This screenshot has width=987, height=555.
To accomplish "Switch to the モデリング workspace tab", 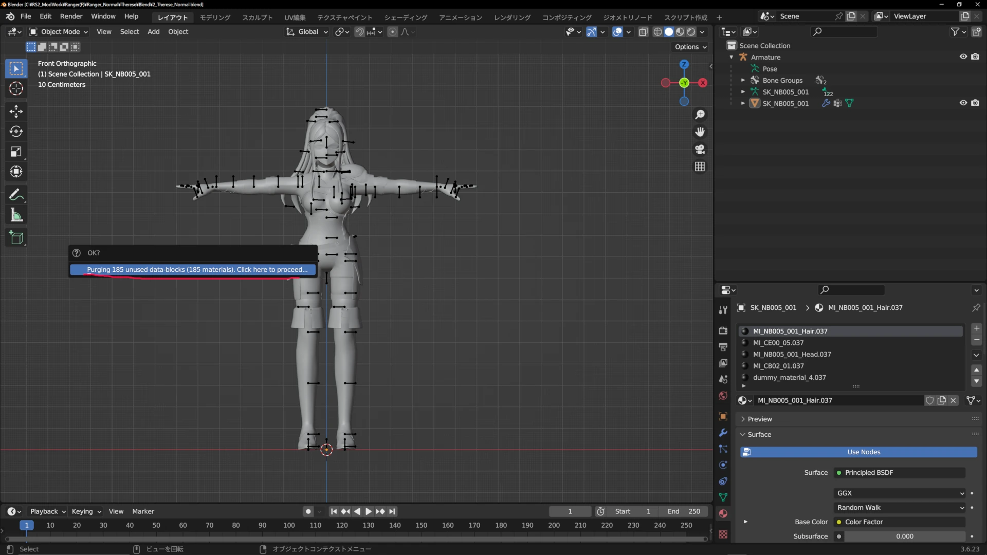I will point(215,17).
